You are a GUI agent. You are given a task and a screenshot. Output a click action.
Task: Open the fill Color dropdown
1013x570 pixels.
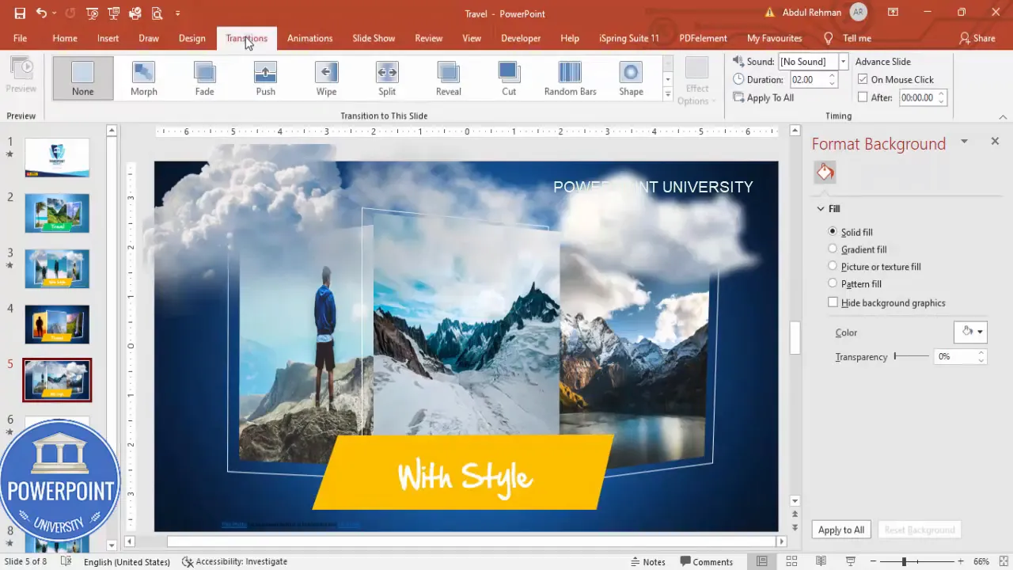pyautogui.click(x=971, y=332)
